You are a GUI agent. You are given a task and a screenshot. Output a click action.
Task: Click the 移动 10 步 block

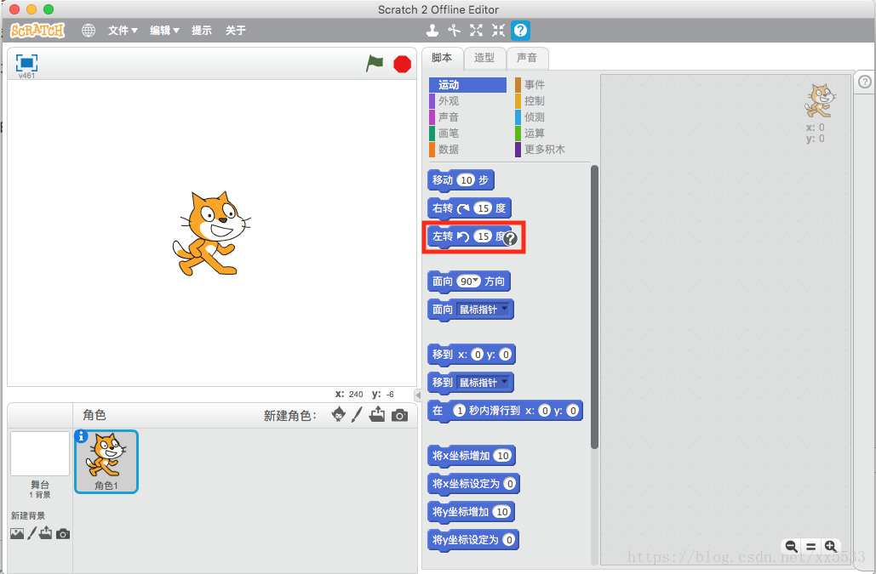click(461, 180)
